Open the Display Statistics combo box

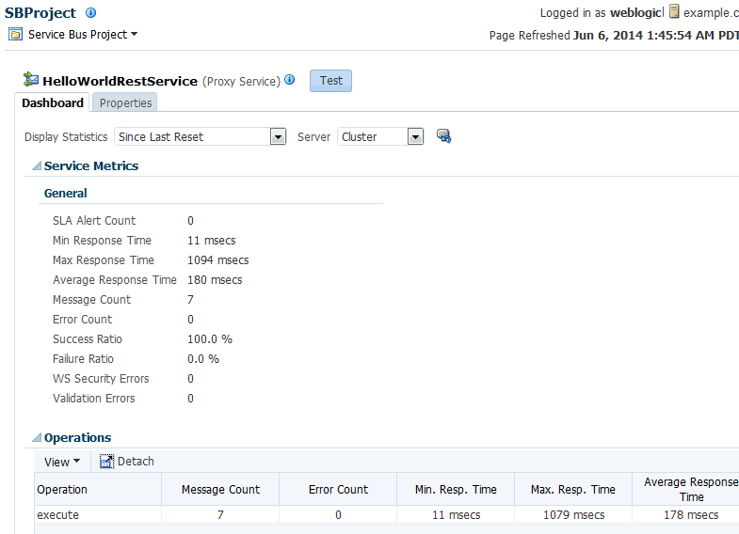[x=201, y=137]
